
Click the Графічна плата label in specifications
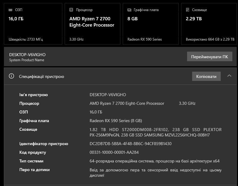point(34,121)
